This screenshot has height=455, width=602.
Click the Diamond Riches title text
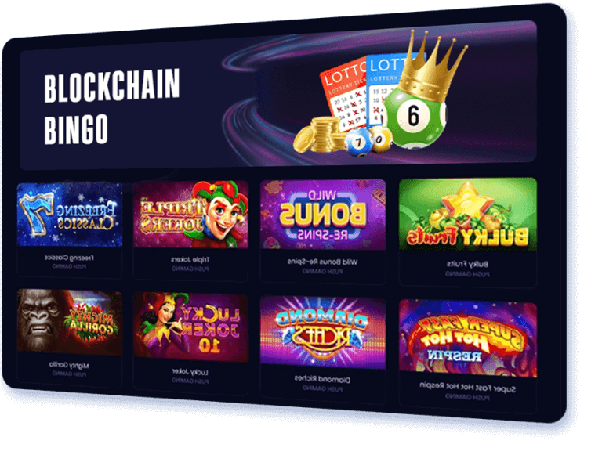click(322, 379)
